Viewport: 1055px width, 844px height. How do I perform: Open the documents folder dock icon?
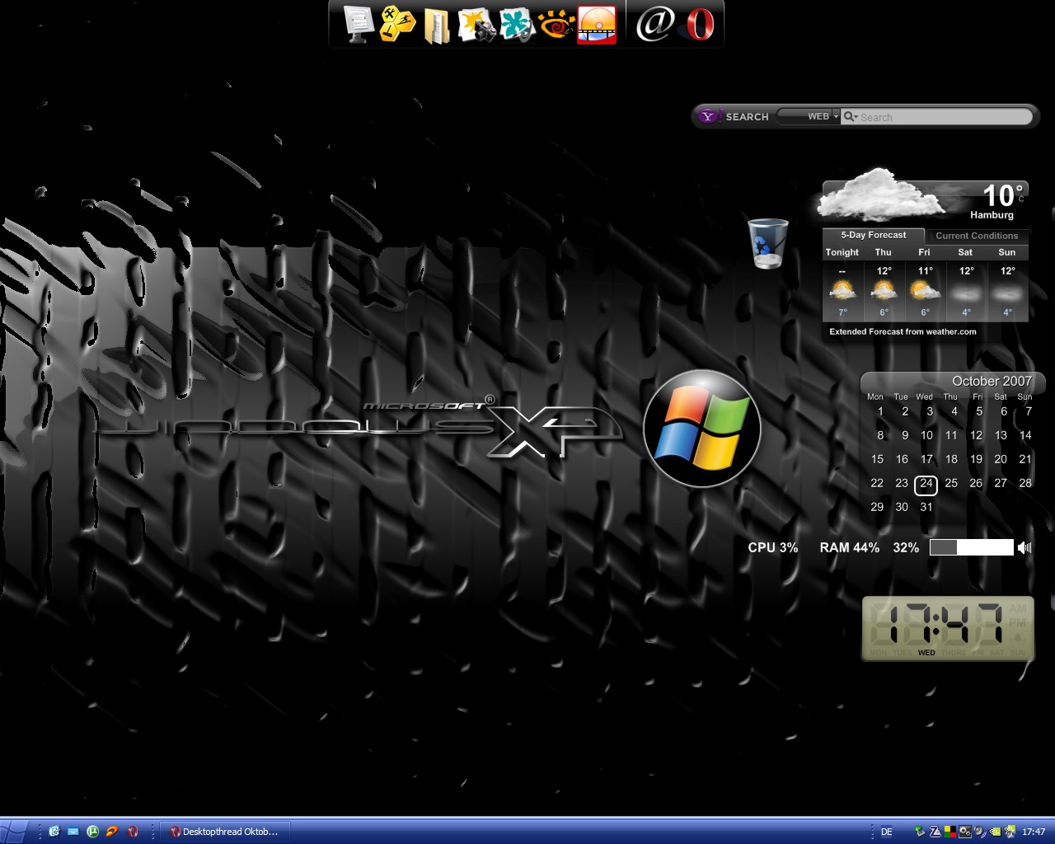436,25
